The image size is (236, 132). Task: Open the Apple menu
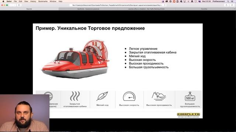click(x=3, y=1)
